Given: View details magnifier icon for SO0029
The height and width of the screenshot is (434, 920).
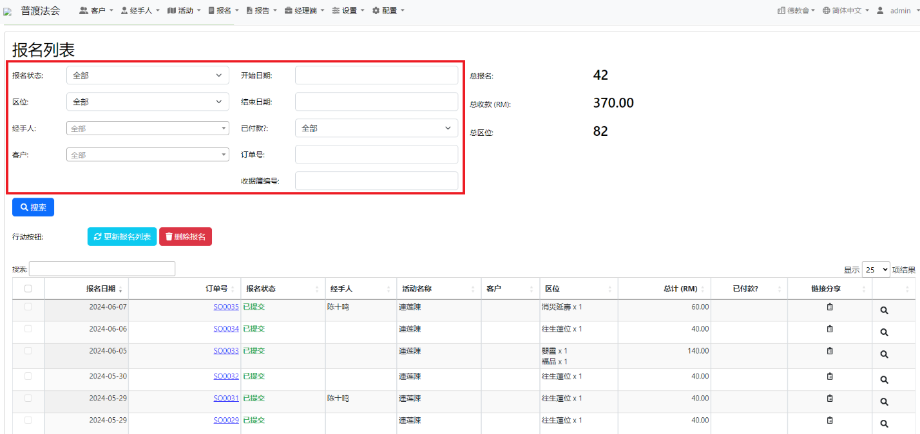Looking at the screenshot, I should [x=885, y=424].
